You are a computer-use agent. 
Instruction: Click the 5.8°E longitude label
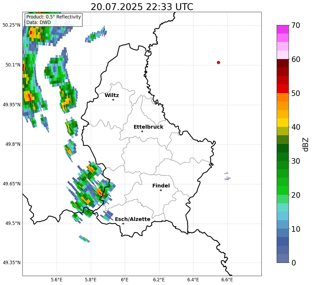91,280
